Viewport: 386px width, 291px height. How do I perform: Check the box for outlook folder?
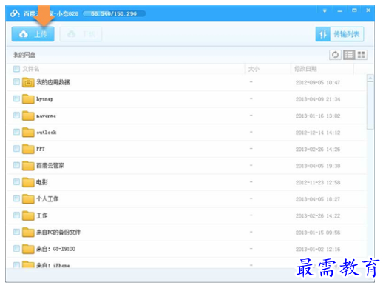(x=16, y=132)
